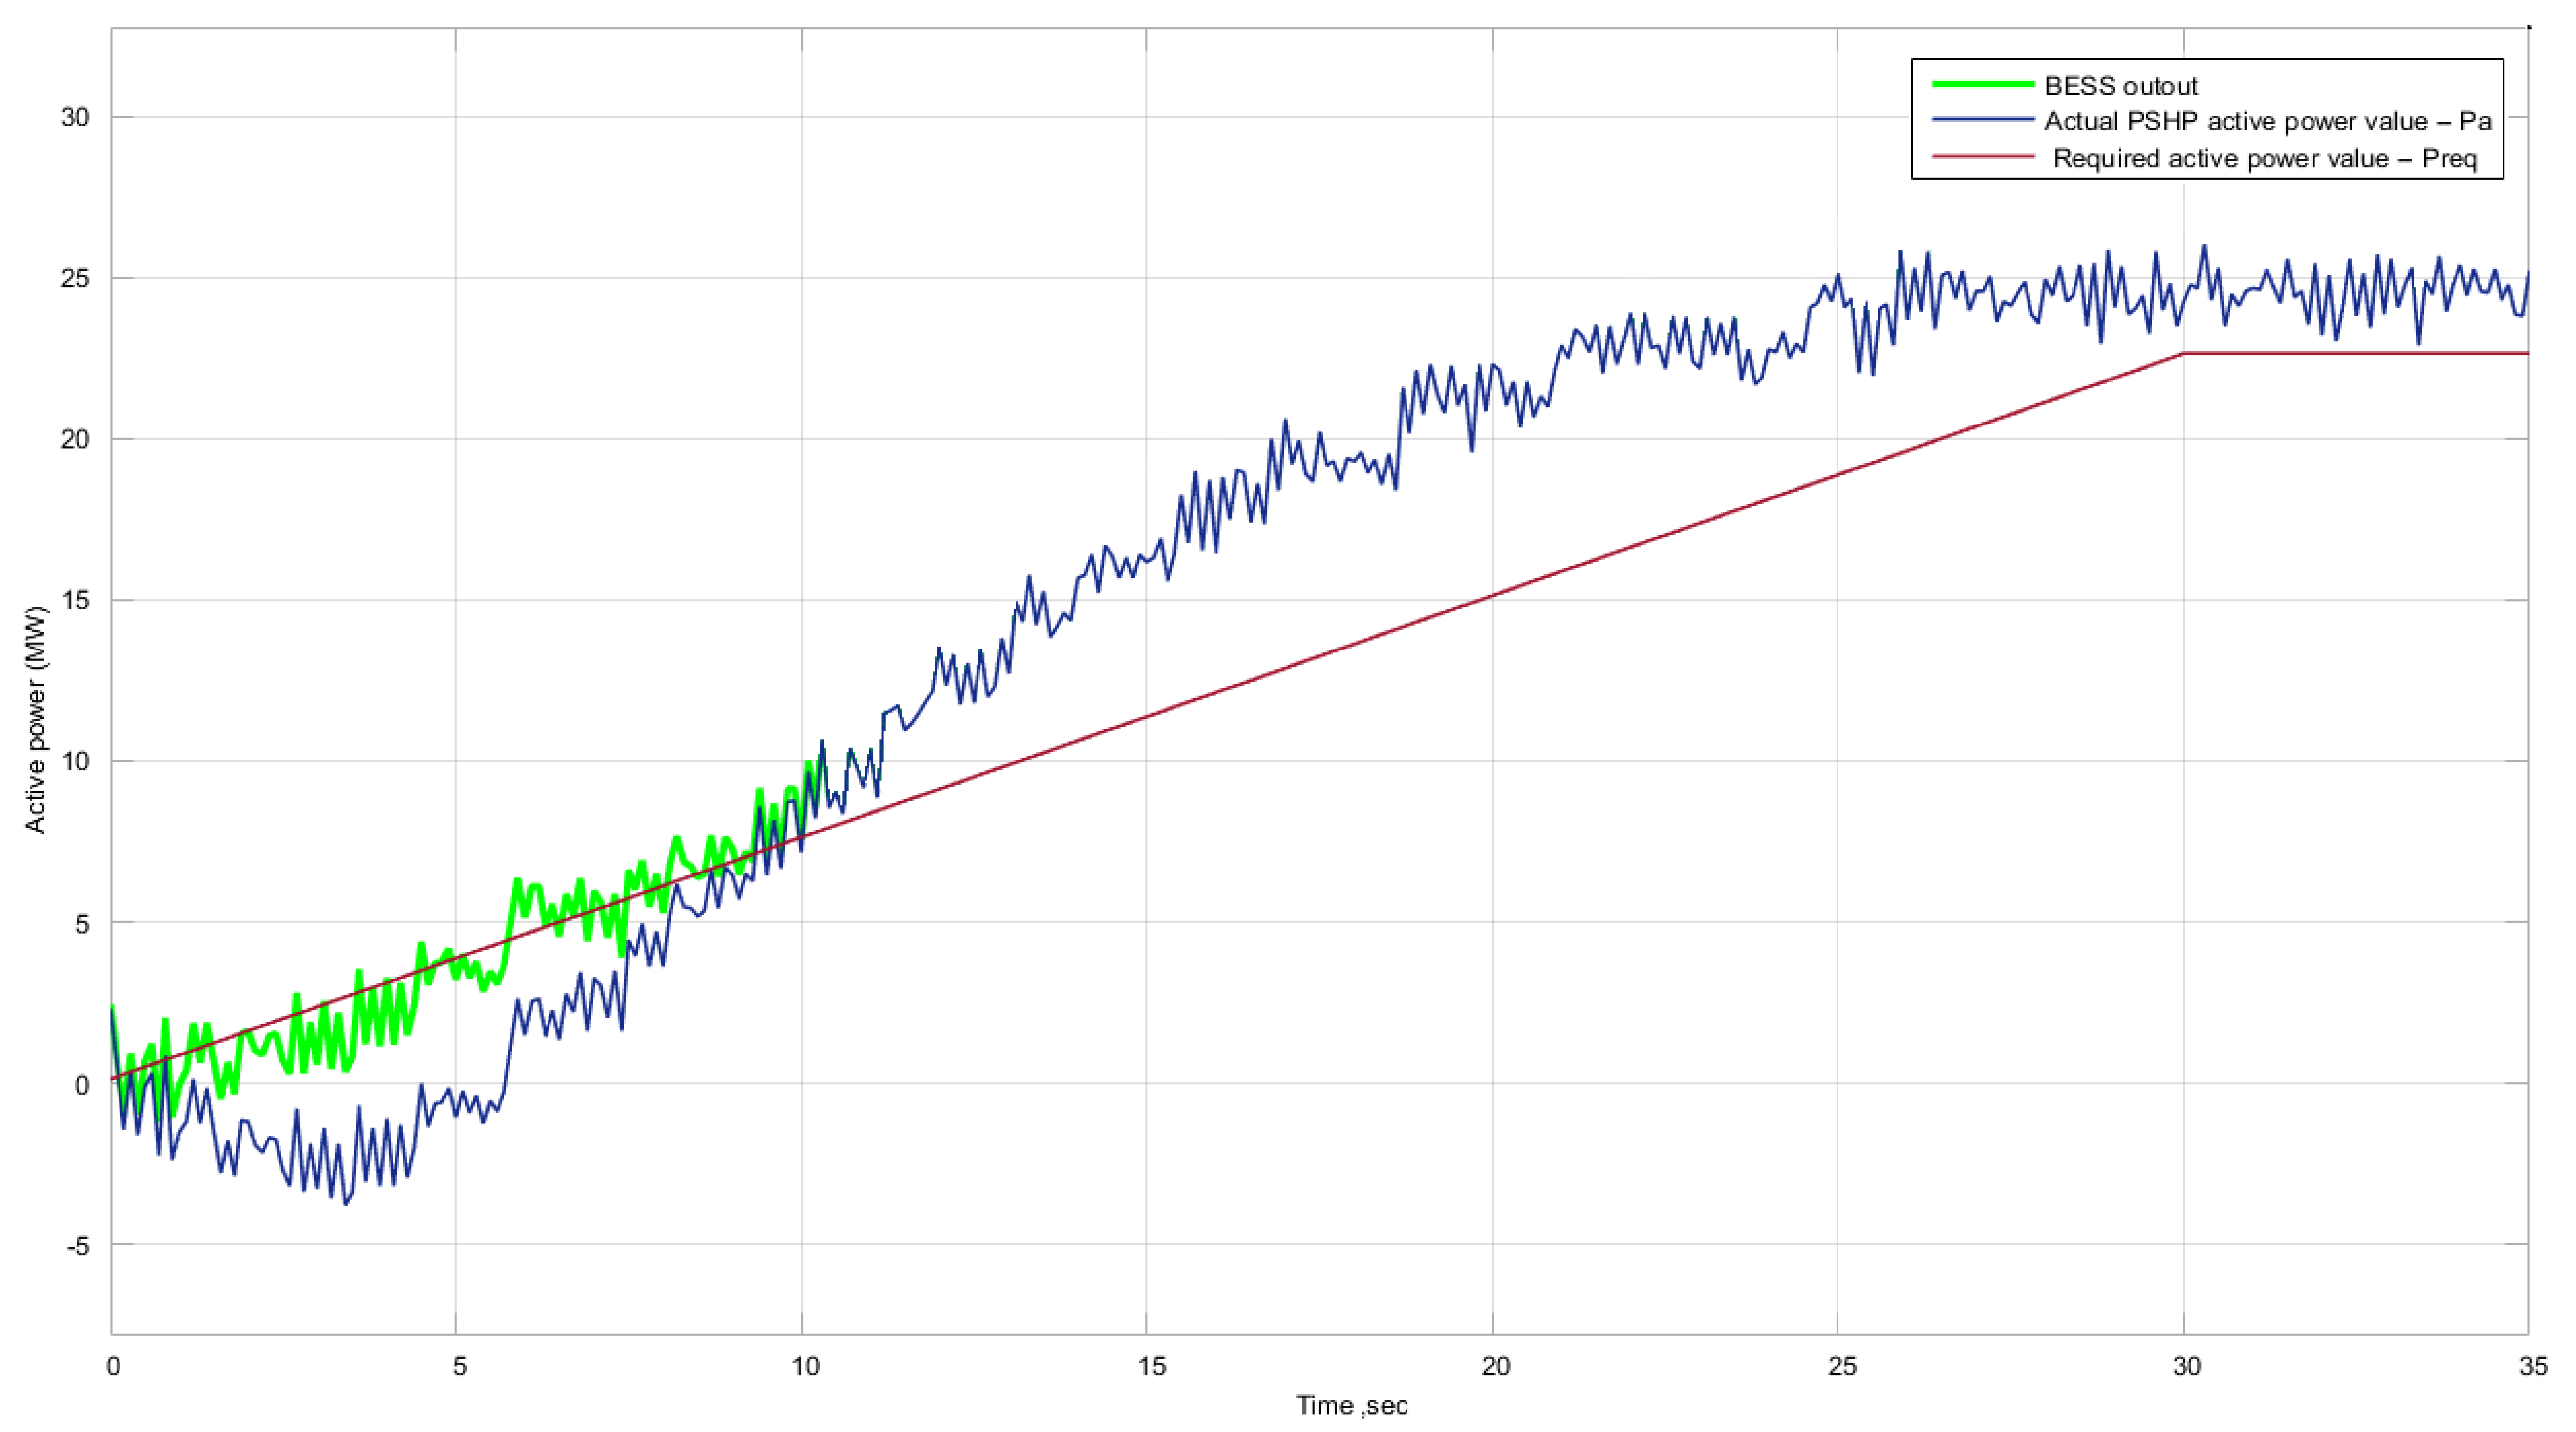
Task: Click the y-axis tick label 0
Action: point(82,1084)
